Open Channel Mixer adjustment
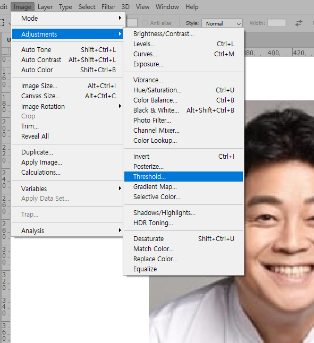314x343 pixels. [184, 131]
